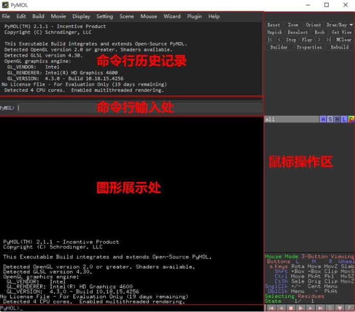Open the Help menu

tap(214, 16)
